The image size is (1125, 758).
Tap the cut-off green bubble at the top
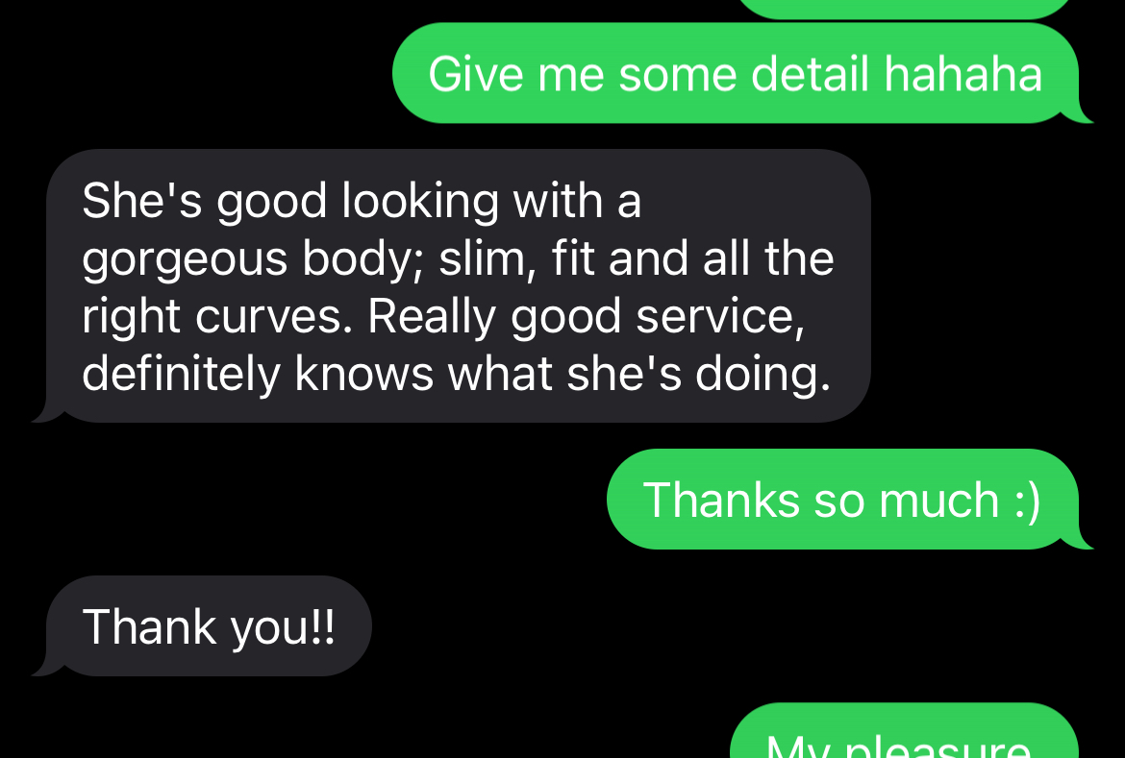pos(904,9)
